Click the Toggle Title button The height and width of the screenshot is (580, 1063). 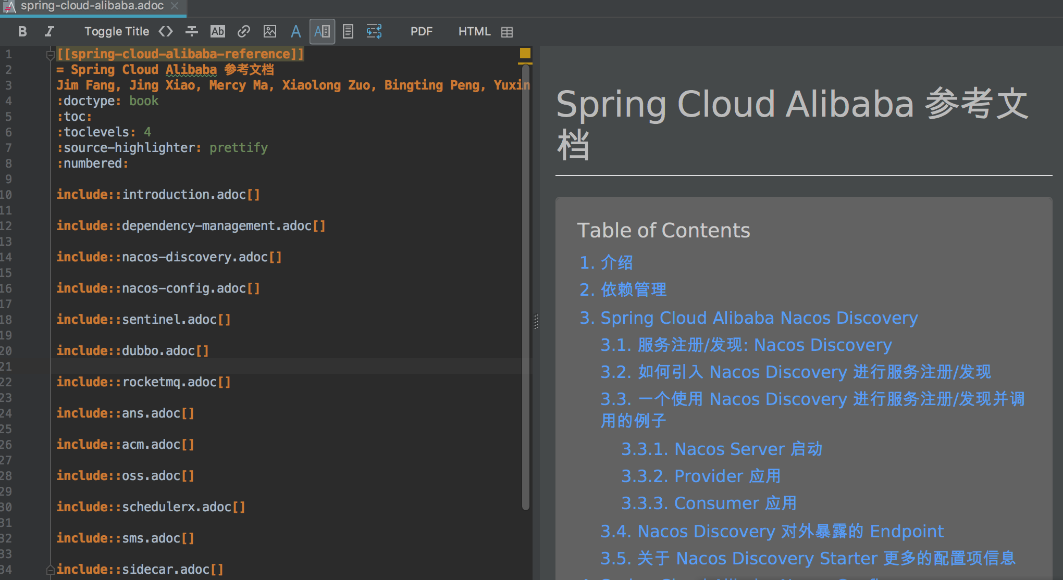click(117, 31)
